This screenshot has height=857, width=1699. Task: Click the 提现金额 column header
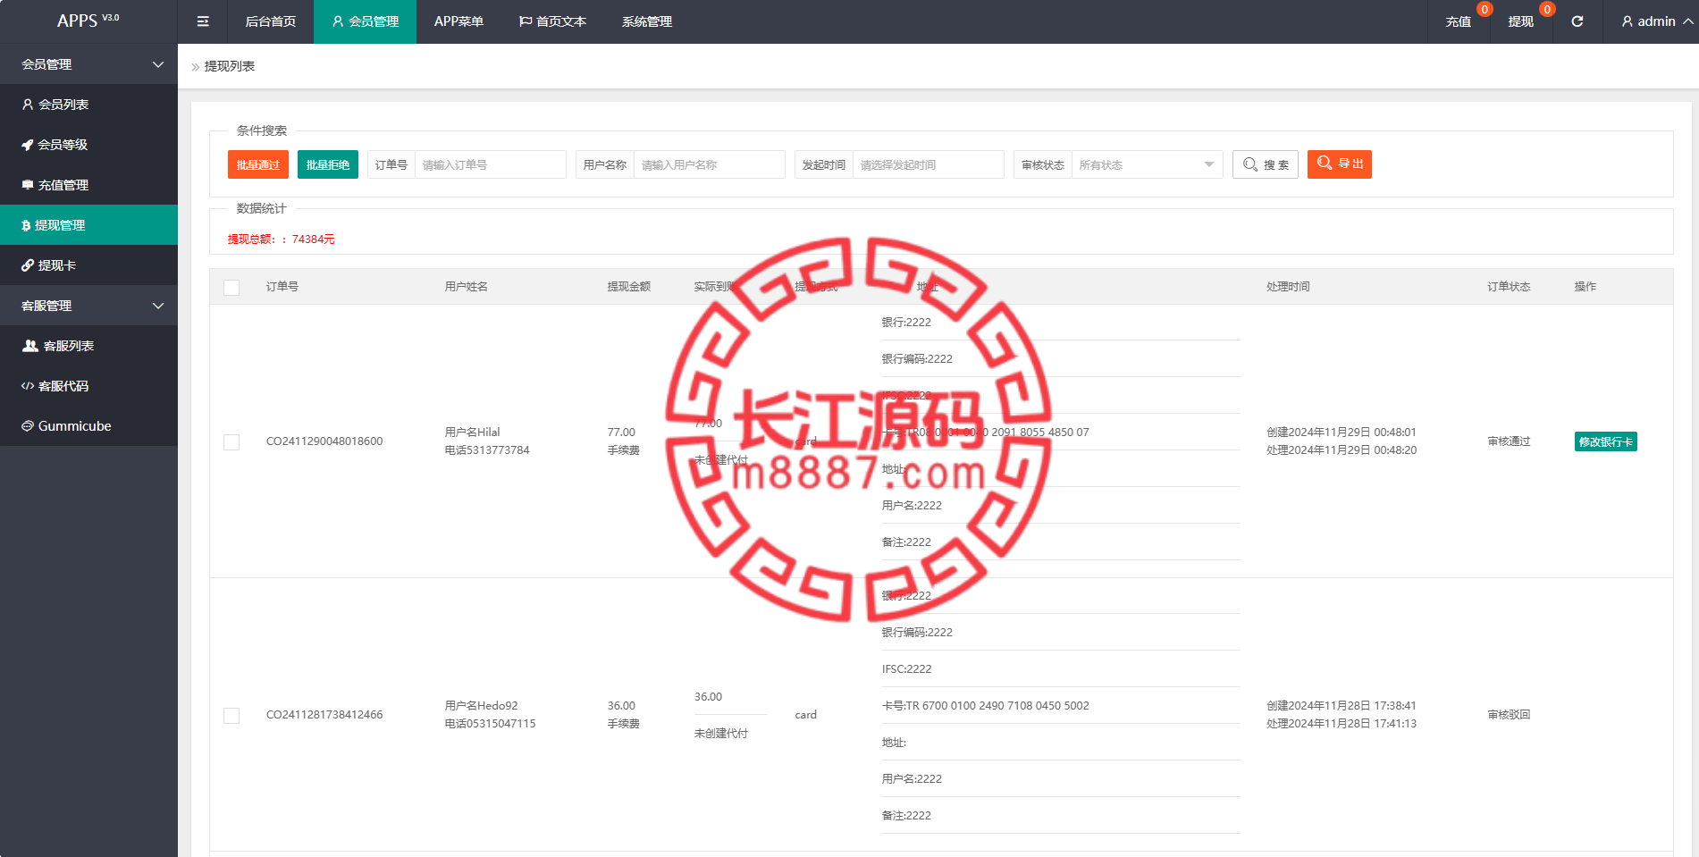[x=629, y=287]
